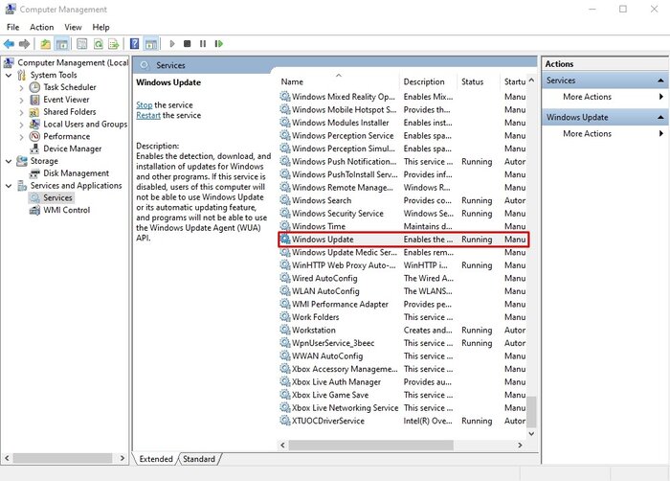
Task: Switch to the Standard tab
Action: tap(199, 459)
